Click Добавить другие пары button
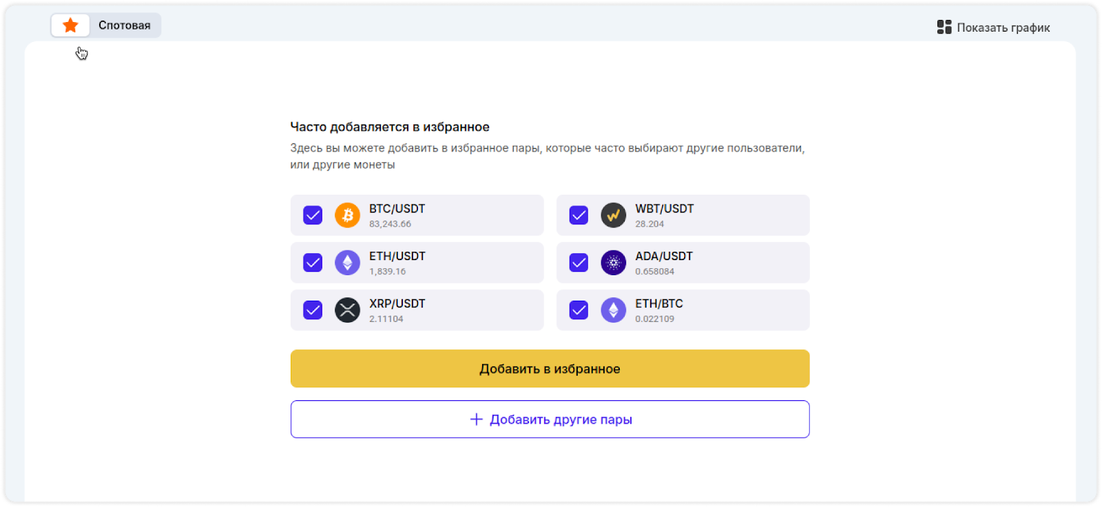 click(x=550, y=419)
